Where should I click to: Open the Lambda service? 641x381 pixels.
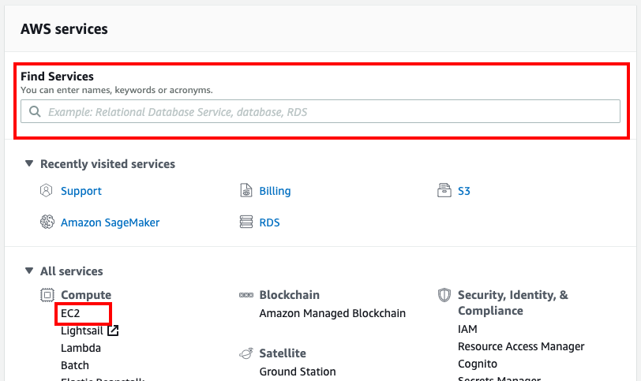(x=81, y=348)
